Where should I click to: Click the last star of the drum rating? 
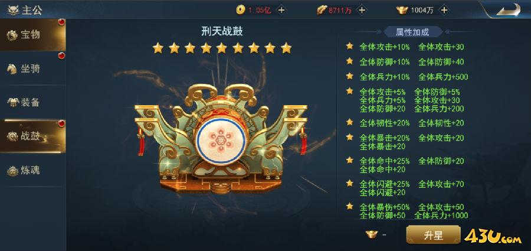point(286,48)
